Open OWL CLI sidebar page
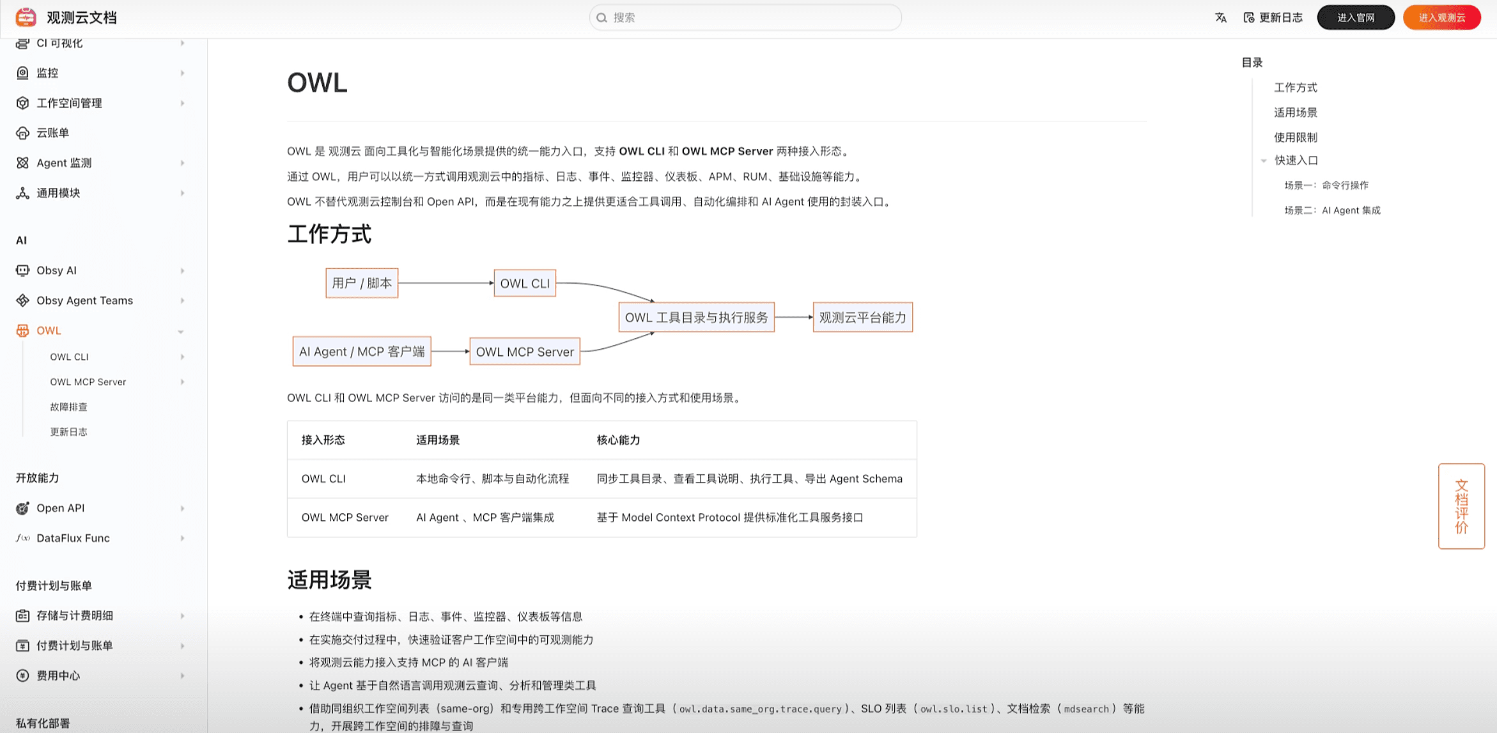The width and height of the screenshot is (1497, 733). pos(69,357)
